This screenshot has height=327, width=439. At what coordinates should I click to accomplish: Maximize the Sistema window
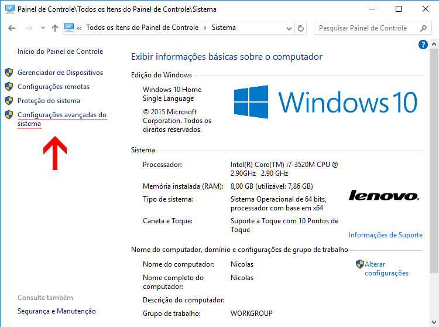coord(399,9)
